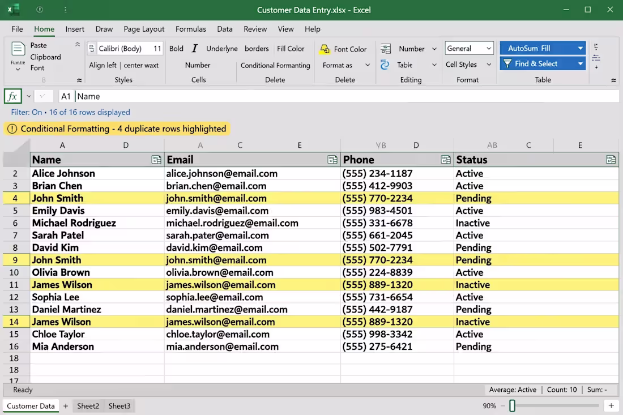Click the icon left of Number in Editing
This screenshot has height=415, width=623.
pyautogui.click(x=385, y=49)
